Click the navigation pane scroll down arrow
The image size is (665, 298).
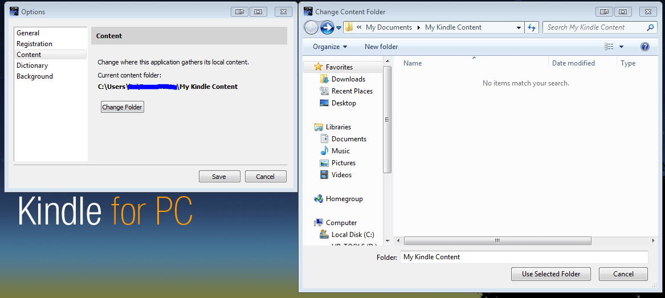point(387,241)
